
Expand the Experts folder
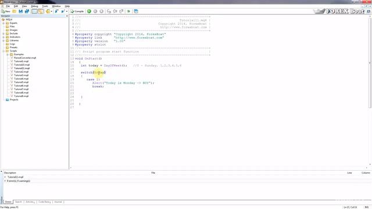[x=3, y=23]
